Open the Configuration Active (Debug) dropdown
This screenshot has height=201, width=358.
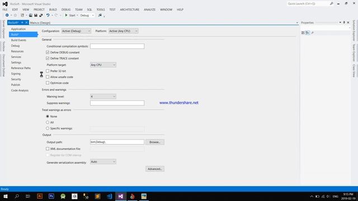76,31
